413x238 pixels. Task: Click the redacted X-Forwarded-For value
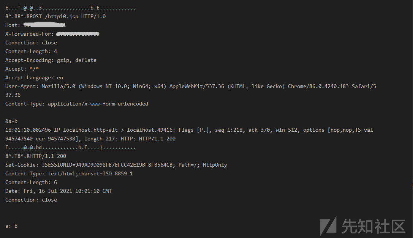pyautogui.click(x=78, y=34)
